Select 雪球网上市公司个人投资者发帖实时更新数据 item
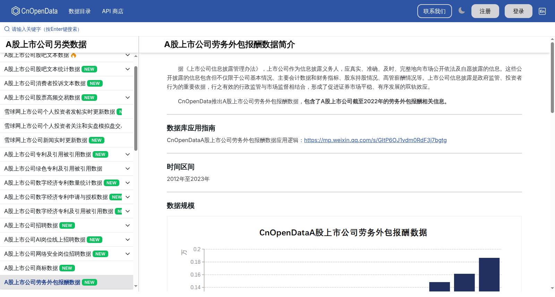 (67, 112)
